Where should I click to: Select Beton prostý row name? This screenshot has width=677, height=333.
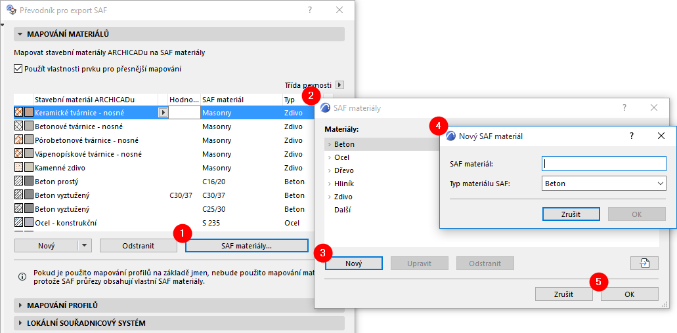pyautogui.click(x=56, y=182)
